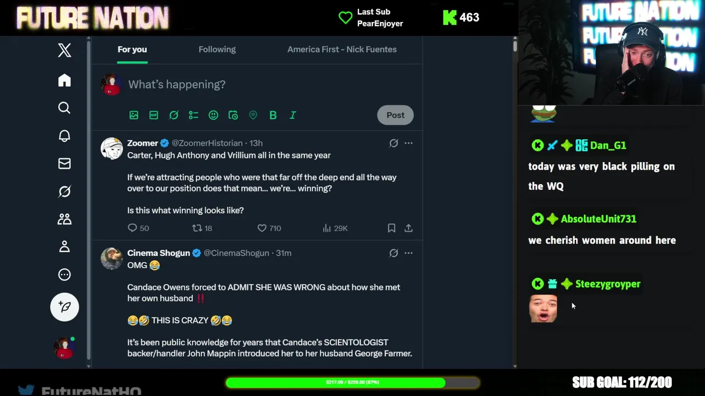
Task: Click the green donation progress bar
Action: 352,382
